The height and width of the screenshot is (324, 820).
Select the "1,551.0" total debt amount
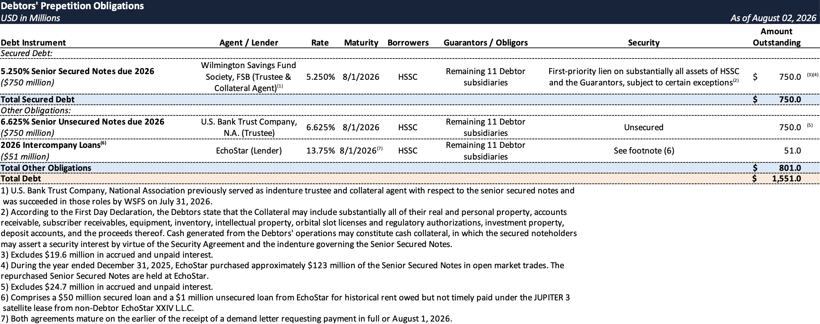786,179
